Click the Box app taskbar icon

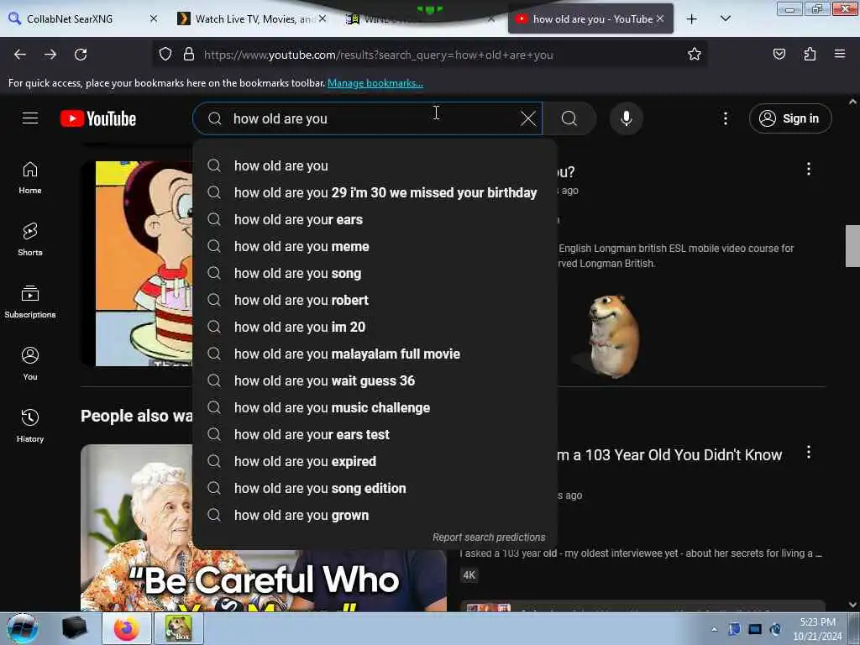pyautogui.click(x=179, y=628)
